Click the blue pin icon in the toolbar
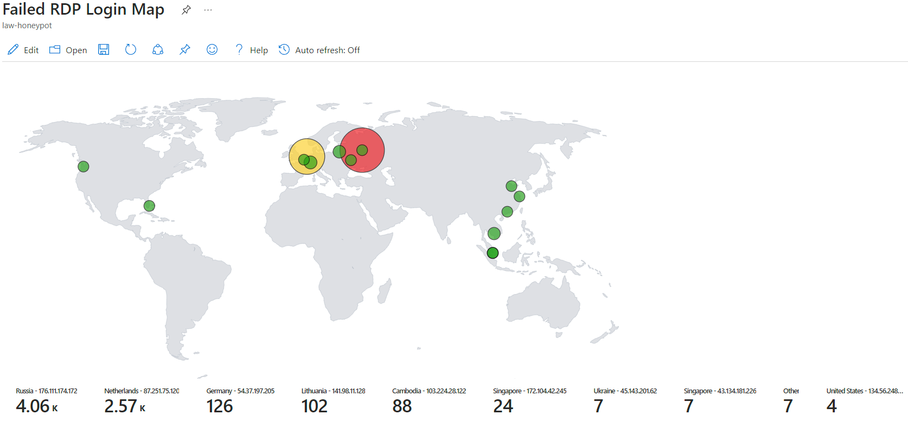 (185, 50)
